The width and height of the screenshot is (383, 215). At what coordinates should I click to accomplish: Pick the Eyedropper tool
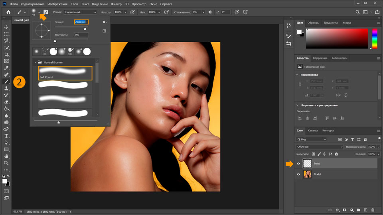click(x=6, y=68)
